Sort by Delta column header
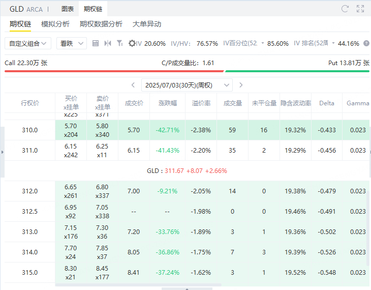Viewport: 371px width, 290px height. pos(327,103)
